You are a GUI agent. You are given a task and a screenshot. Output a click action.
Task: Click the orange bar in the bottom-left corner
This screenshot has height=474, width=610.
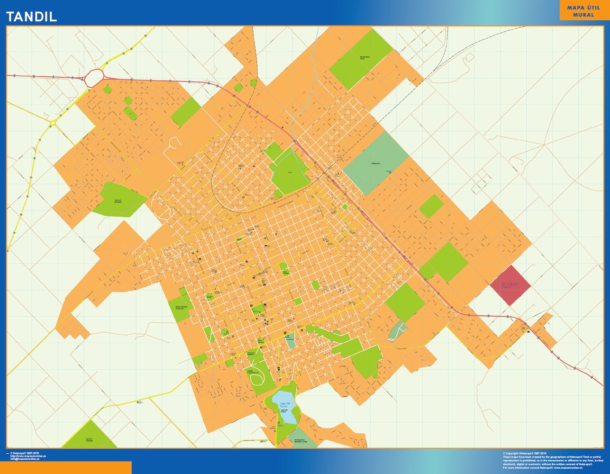(x=65, y=467)
